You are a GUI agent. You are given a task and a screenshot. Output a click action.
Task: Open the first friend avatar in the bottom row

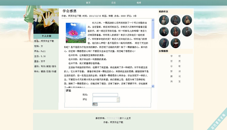click(x=164, y=43)
